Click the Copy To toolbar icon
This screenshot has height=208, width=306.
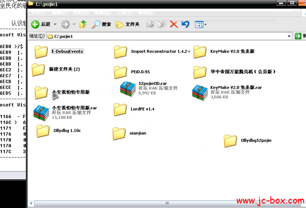click(162, 24)
